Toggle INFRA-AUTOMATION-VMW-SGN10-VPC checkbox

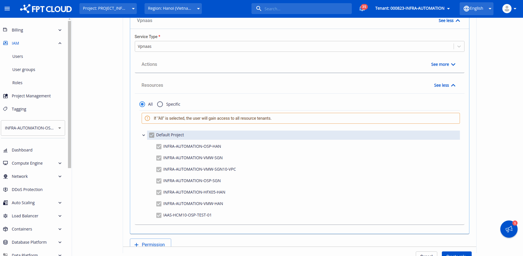tap(159, 169)
